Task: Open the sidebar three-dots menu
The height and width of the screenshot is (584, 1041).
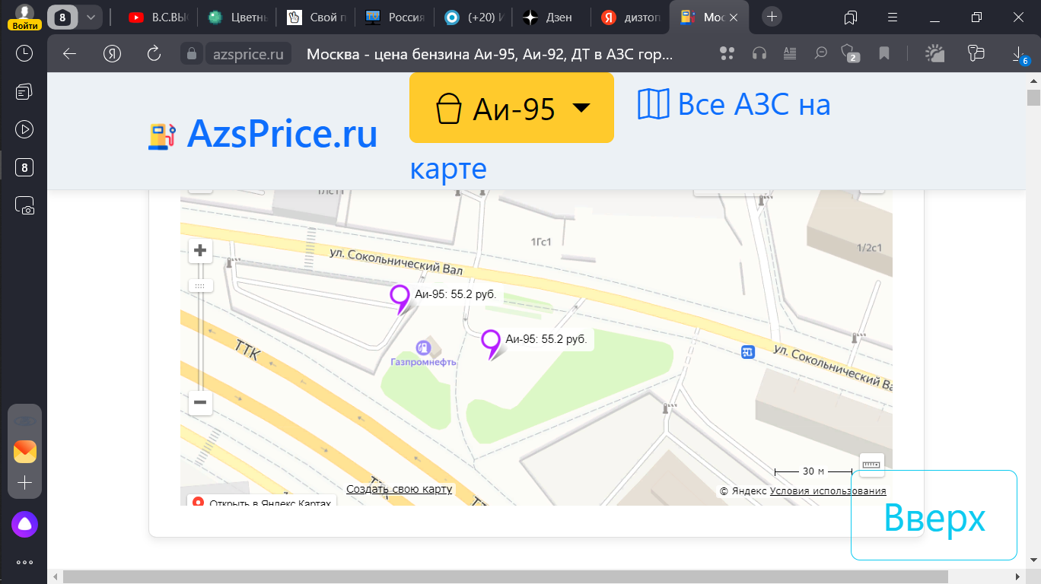Action: pos(24,563)
